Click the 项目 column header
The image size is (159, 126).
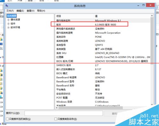[59, 16]
